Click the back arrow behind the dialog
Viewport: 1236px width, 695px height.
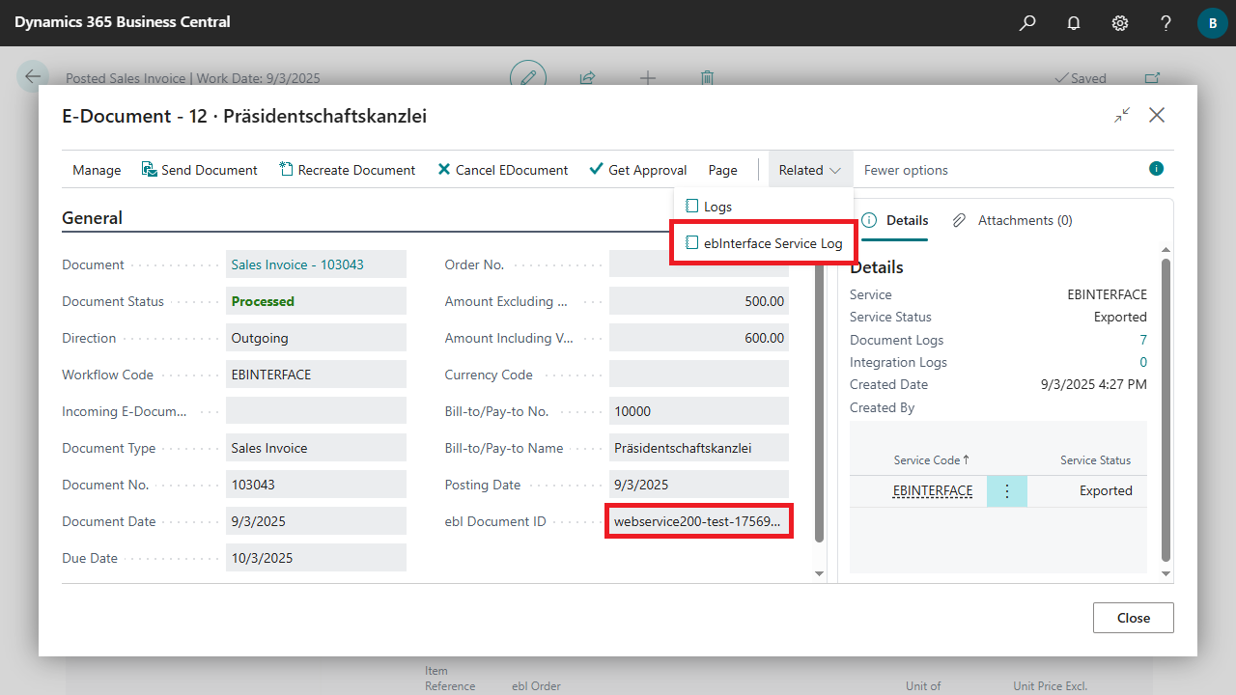click(x=34, y=77)
